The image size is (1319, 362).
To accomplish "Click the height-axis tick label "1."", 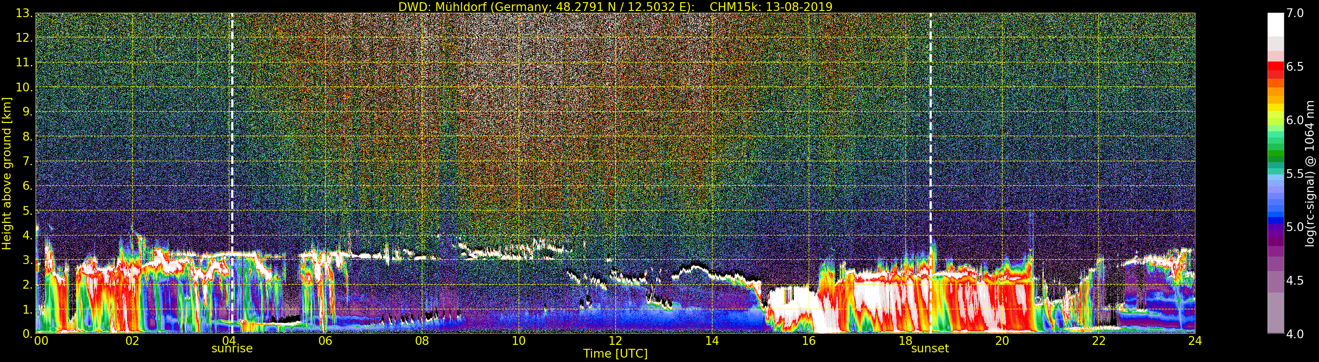I will 27,309.
